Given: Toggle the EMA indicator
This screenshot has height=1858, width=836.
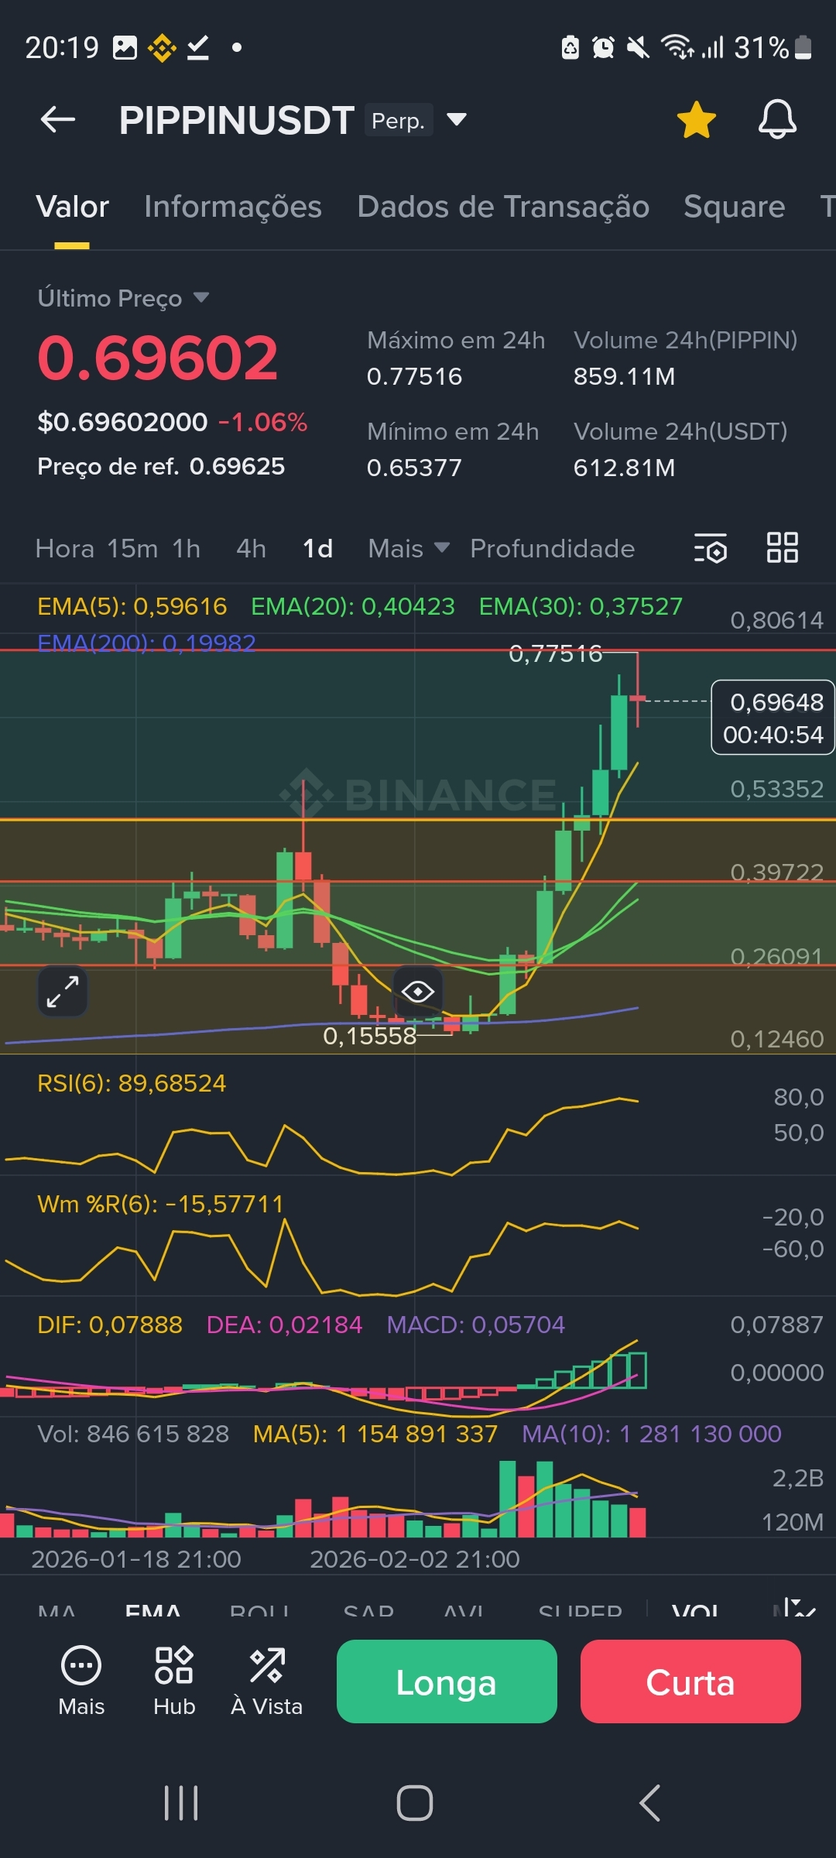Looking at the screenshot, I should tap(152, 1610).
